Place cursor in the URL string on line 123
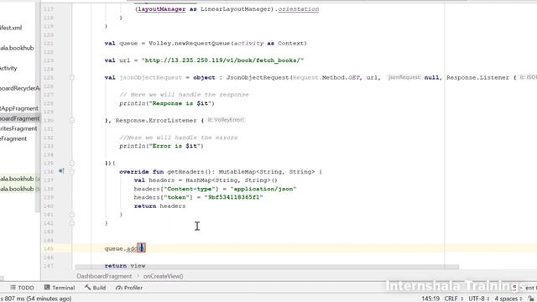The image size is (537, 302). (222, 60)
